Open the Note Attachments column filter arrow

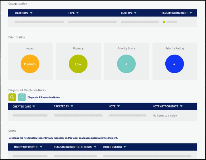point(181,106)
